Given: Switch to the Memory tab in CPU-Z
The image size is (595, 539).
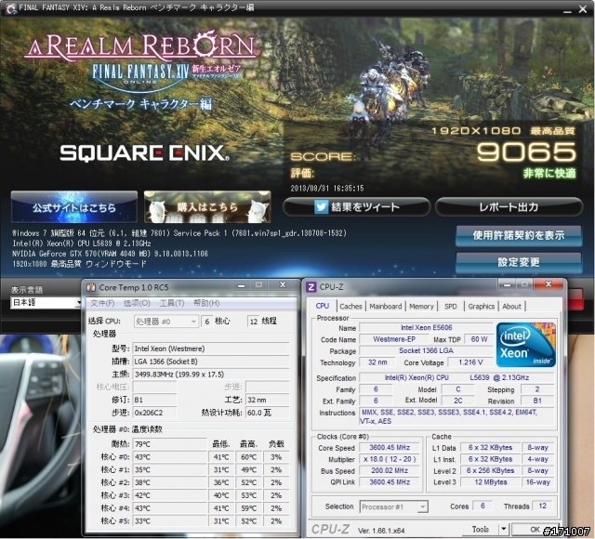Looking at the screenshot, I should coord(421,306).
